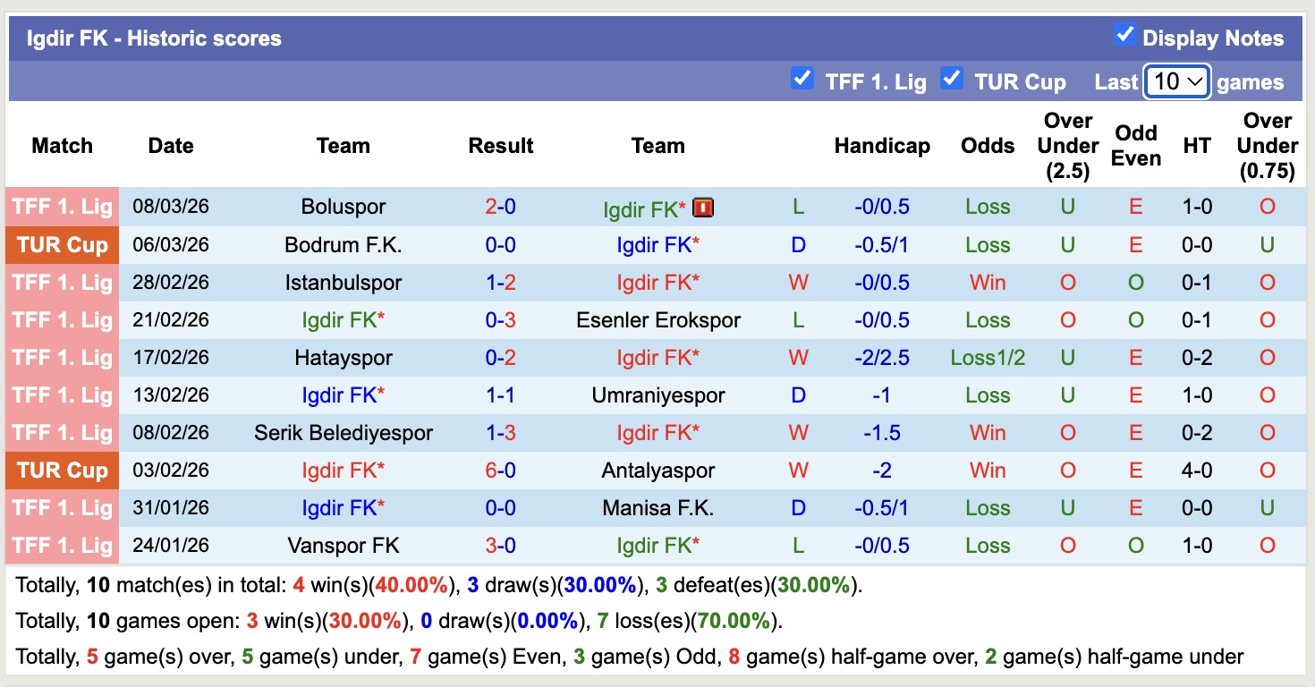Select the Istanbulspor team link
The height and width of the screenshot is (687, 1315).
click(344, 283)
